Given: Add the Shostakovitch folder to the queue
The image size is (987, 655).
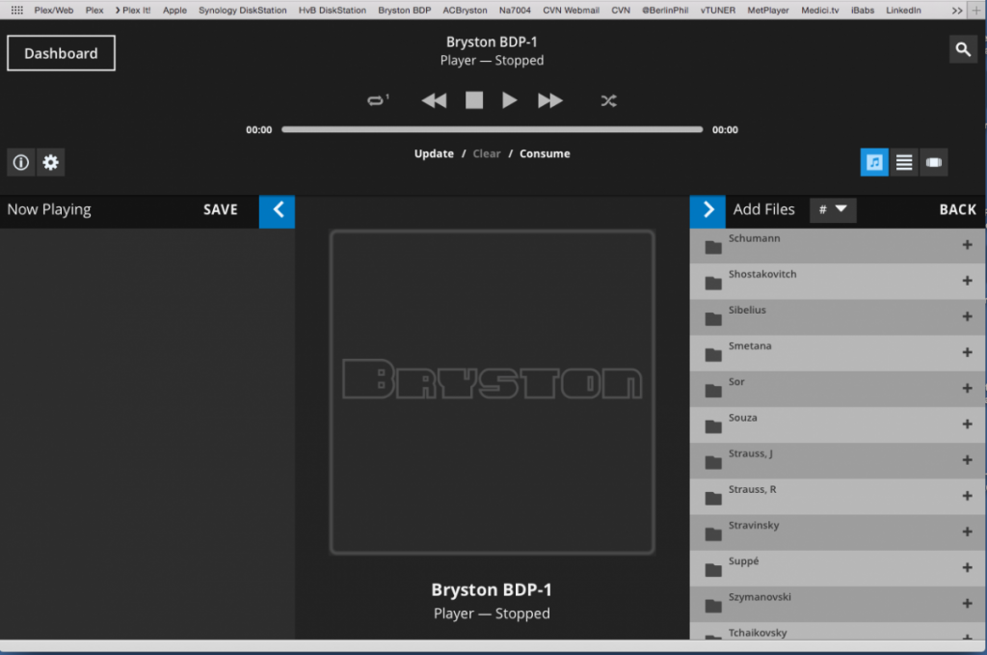Looking at the screenshot, I should coord(967,281).
